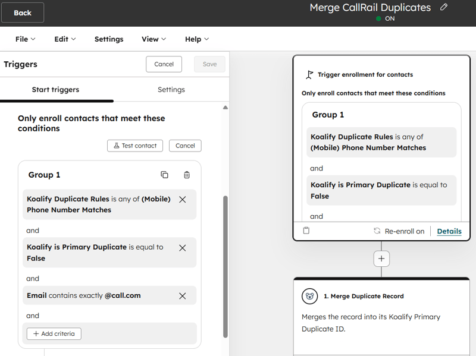Image resolution: width=476 pixels, height=356 pixels.
Task: Click the plus icon to add a workflow step
Action: click(x=381, y=258)
